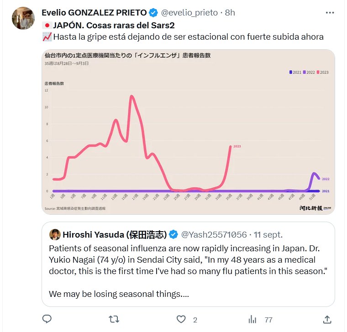The height and width of the screenshot is (332, 347).
Task: Click Evelio's verified badge icon
Action: 154,13
